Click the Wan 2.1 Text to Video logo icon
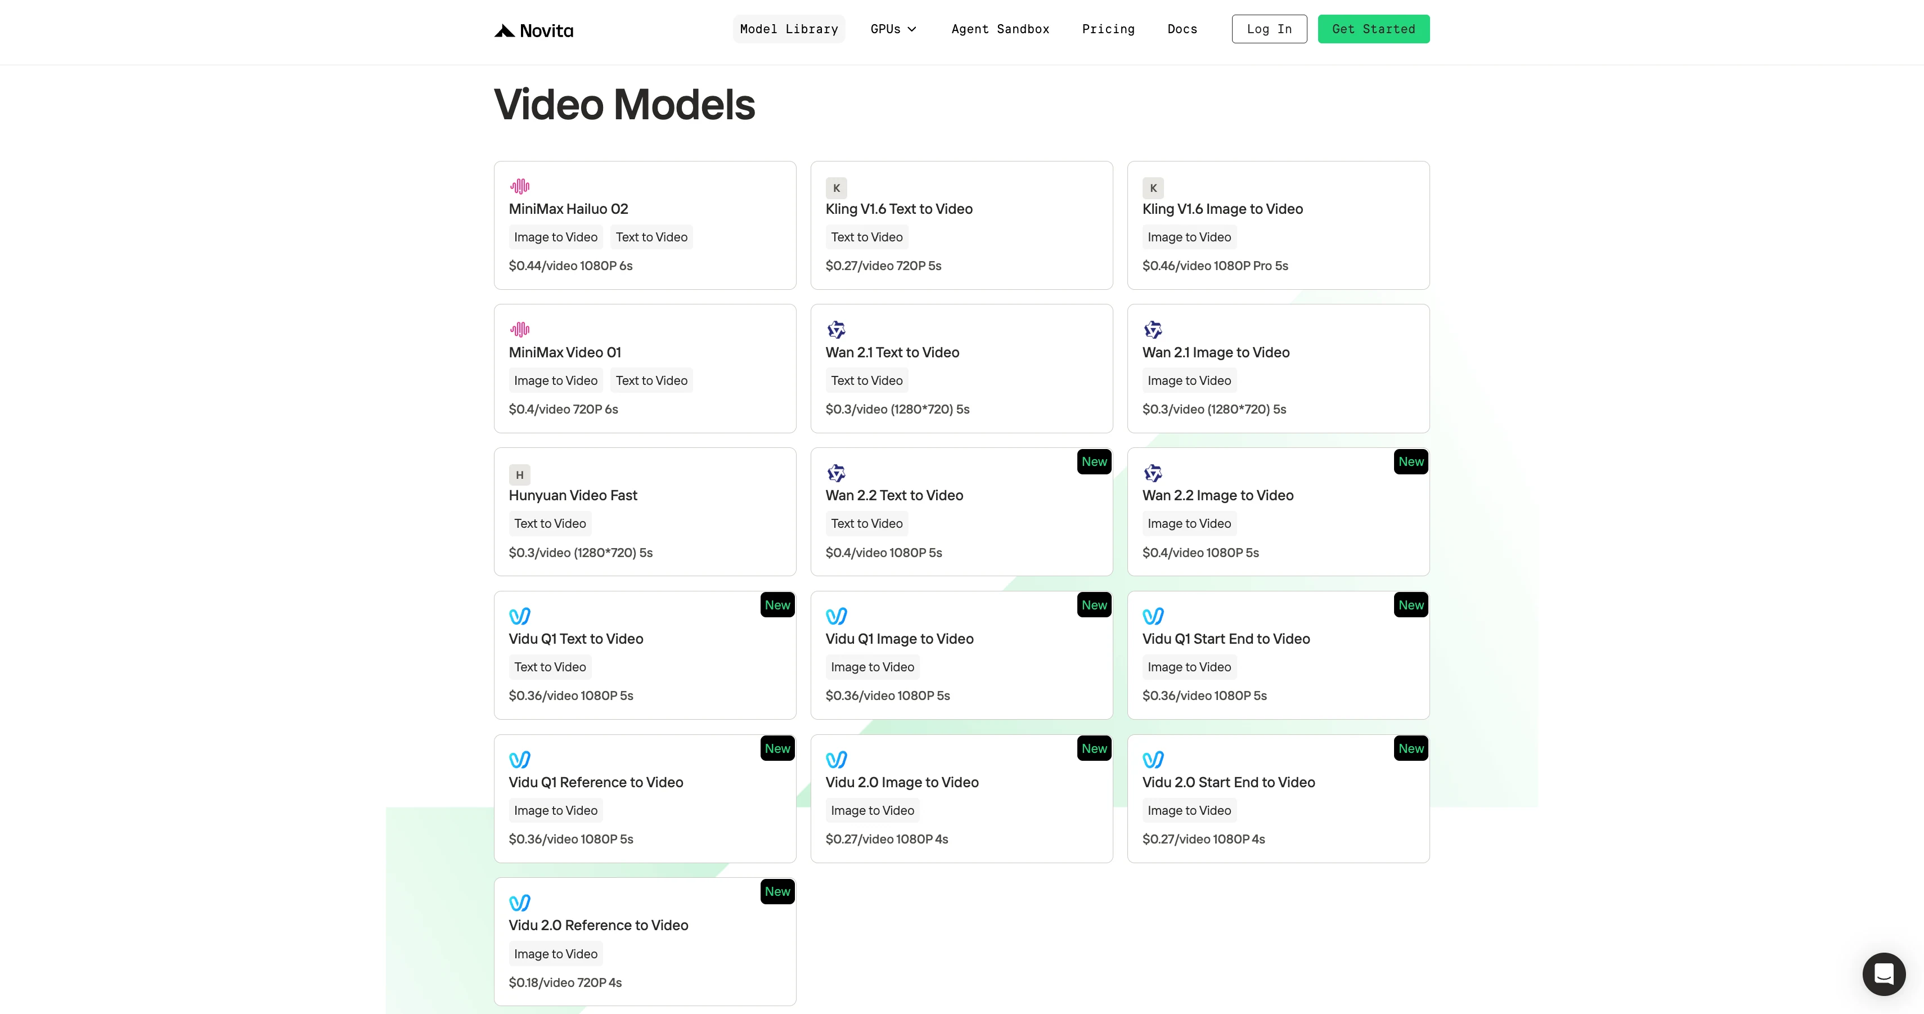1924x1014 pixels. click(837, 330)
